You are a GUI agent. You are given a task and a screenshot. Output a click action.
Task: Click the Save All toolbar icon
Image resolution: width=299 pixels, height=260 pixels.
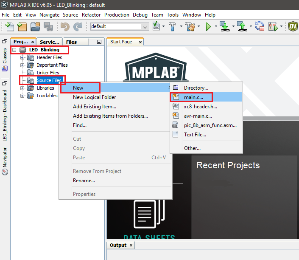pos(48,27)
